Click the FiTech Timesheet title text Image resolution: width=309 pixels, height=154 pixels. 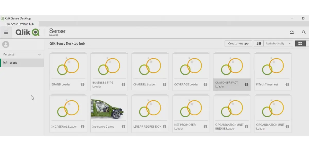coord(267,84)
